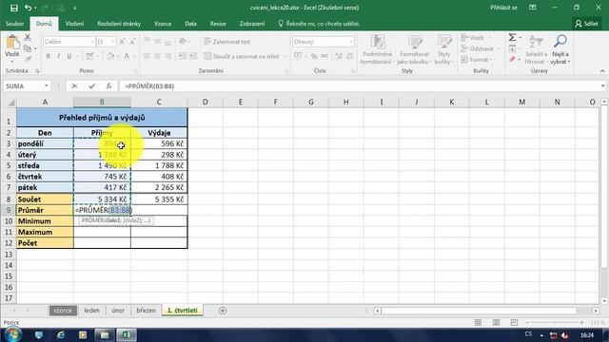Click the Sdílet share button
This screenshot has width=609, height=342.
(x=587, y=24)
